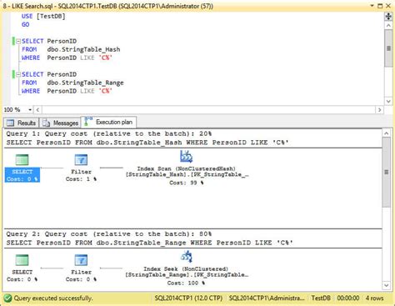
Task: Click the SELECT operator icon in Query 2
Action: [x=22, y=260]
